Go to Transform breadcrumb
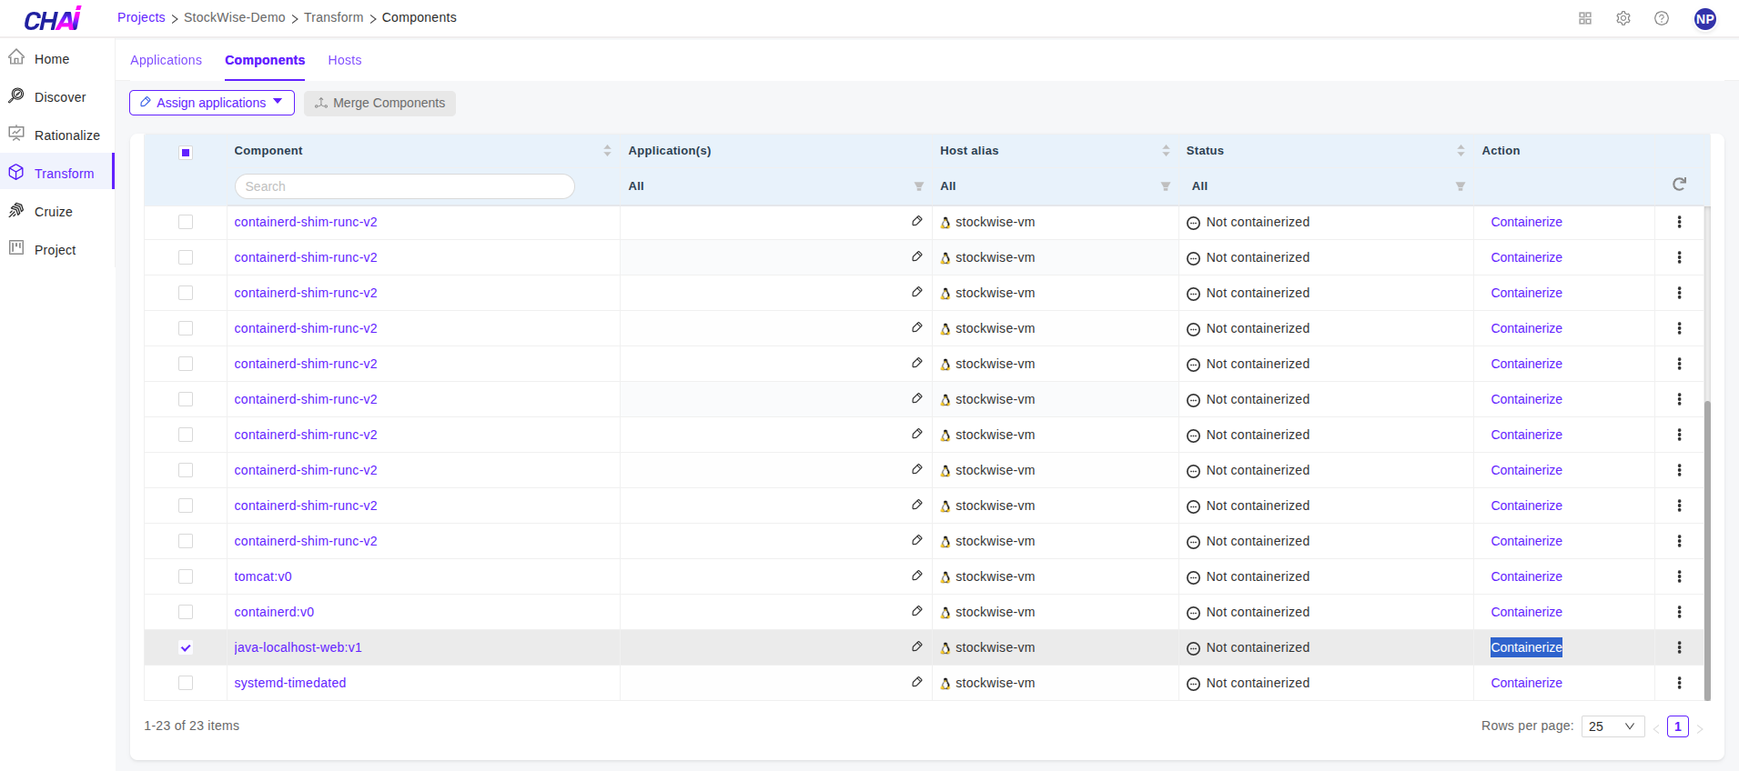1739x771 pixels. pyautogui.click(x=334, y=17)
